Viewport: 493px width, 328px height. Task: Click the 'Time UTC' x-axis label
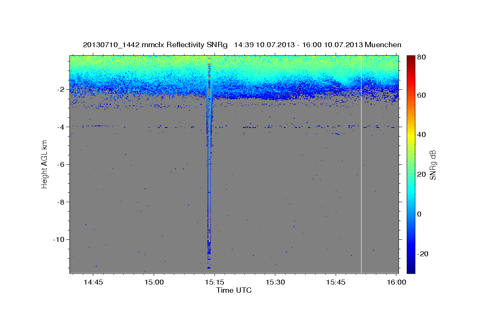234,291
